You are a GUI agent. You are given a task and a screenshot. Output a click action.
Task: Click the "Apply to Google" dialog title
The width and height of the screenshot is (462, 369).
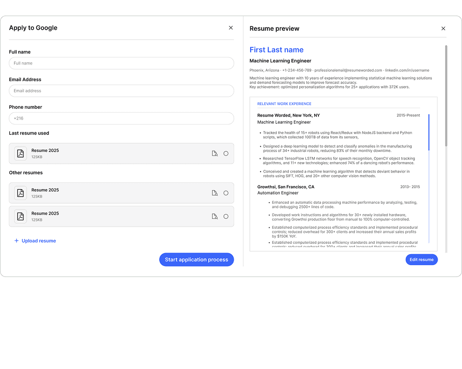point(33,28)
